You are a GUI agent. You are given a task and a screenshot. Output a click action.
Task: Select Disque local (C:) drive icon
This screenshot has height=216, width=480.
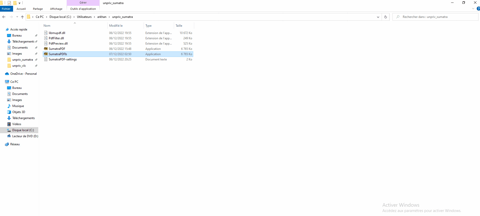[x=9, y=130]
